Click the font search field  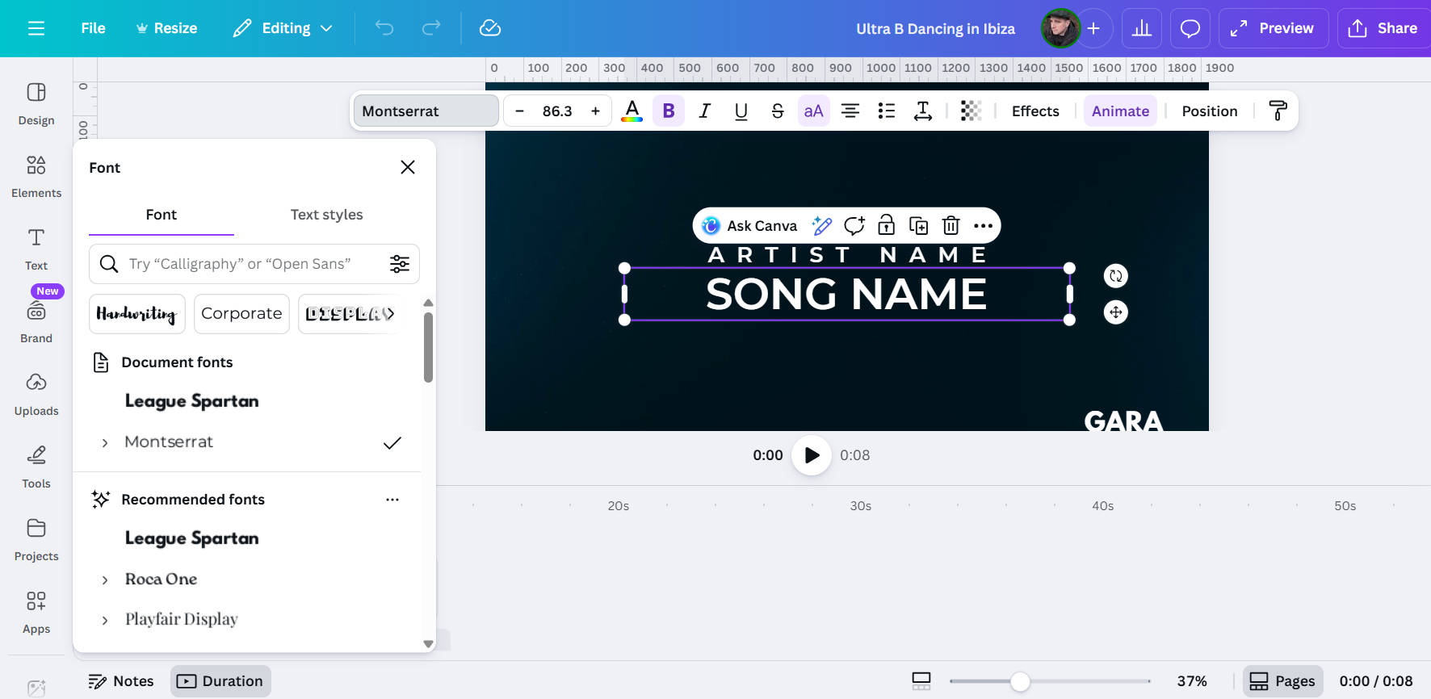point(254,264)
